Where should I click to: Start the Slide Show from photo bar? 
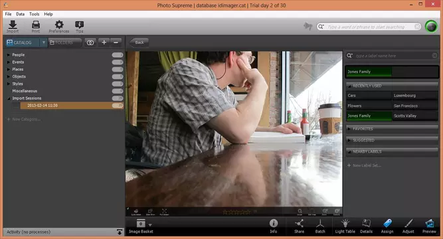150,212
